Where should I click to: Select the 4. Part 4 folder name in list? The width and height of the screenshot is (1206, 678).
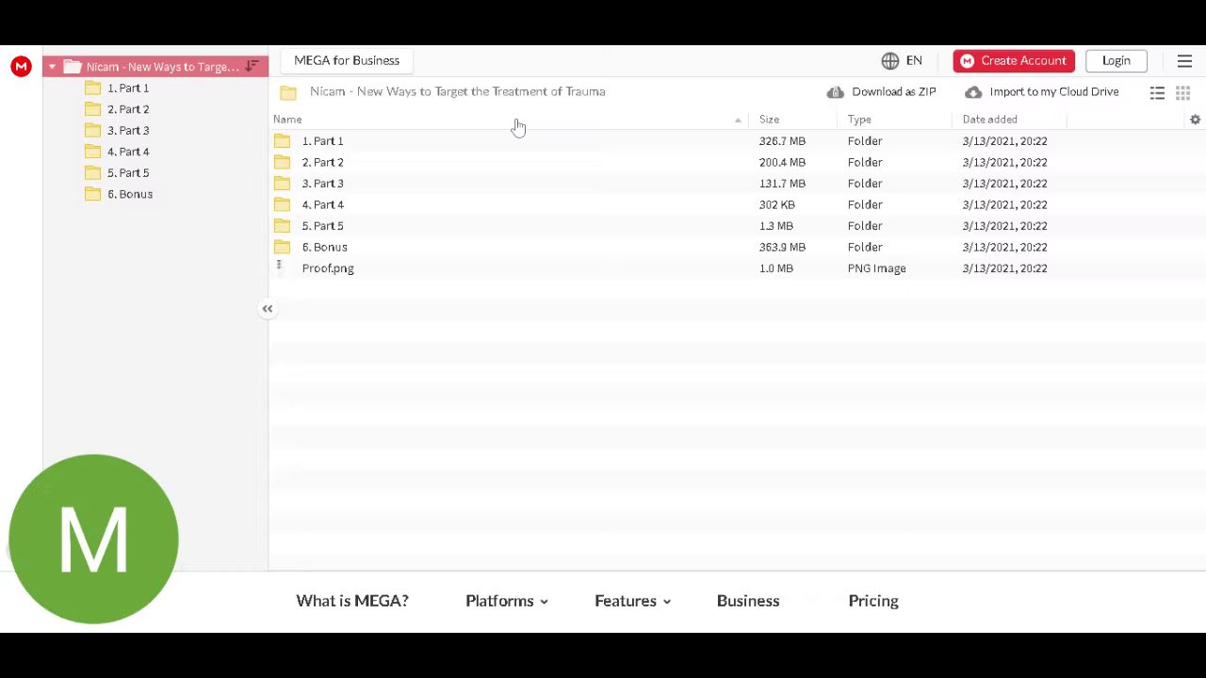tap(322, 204)
